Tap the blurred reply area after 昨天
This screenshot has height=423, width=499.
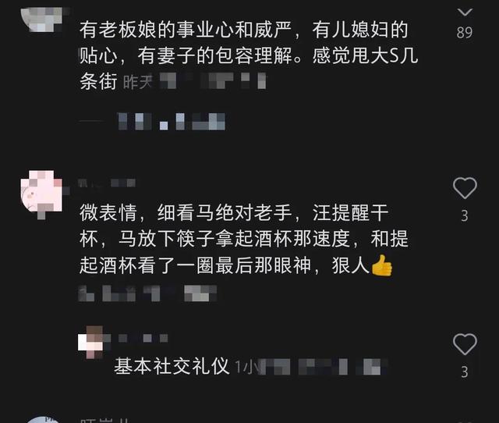click(213, 80)
